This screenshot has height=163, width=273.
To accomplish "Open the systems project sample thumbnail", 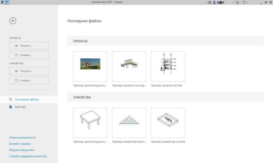I will tap(168, 67).
